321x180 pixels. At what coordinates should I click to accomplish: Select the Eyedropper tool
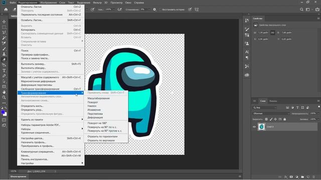4,43
